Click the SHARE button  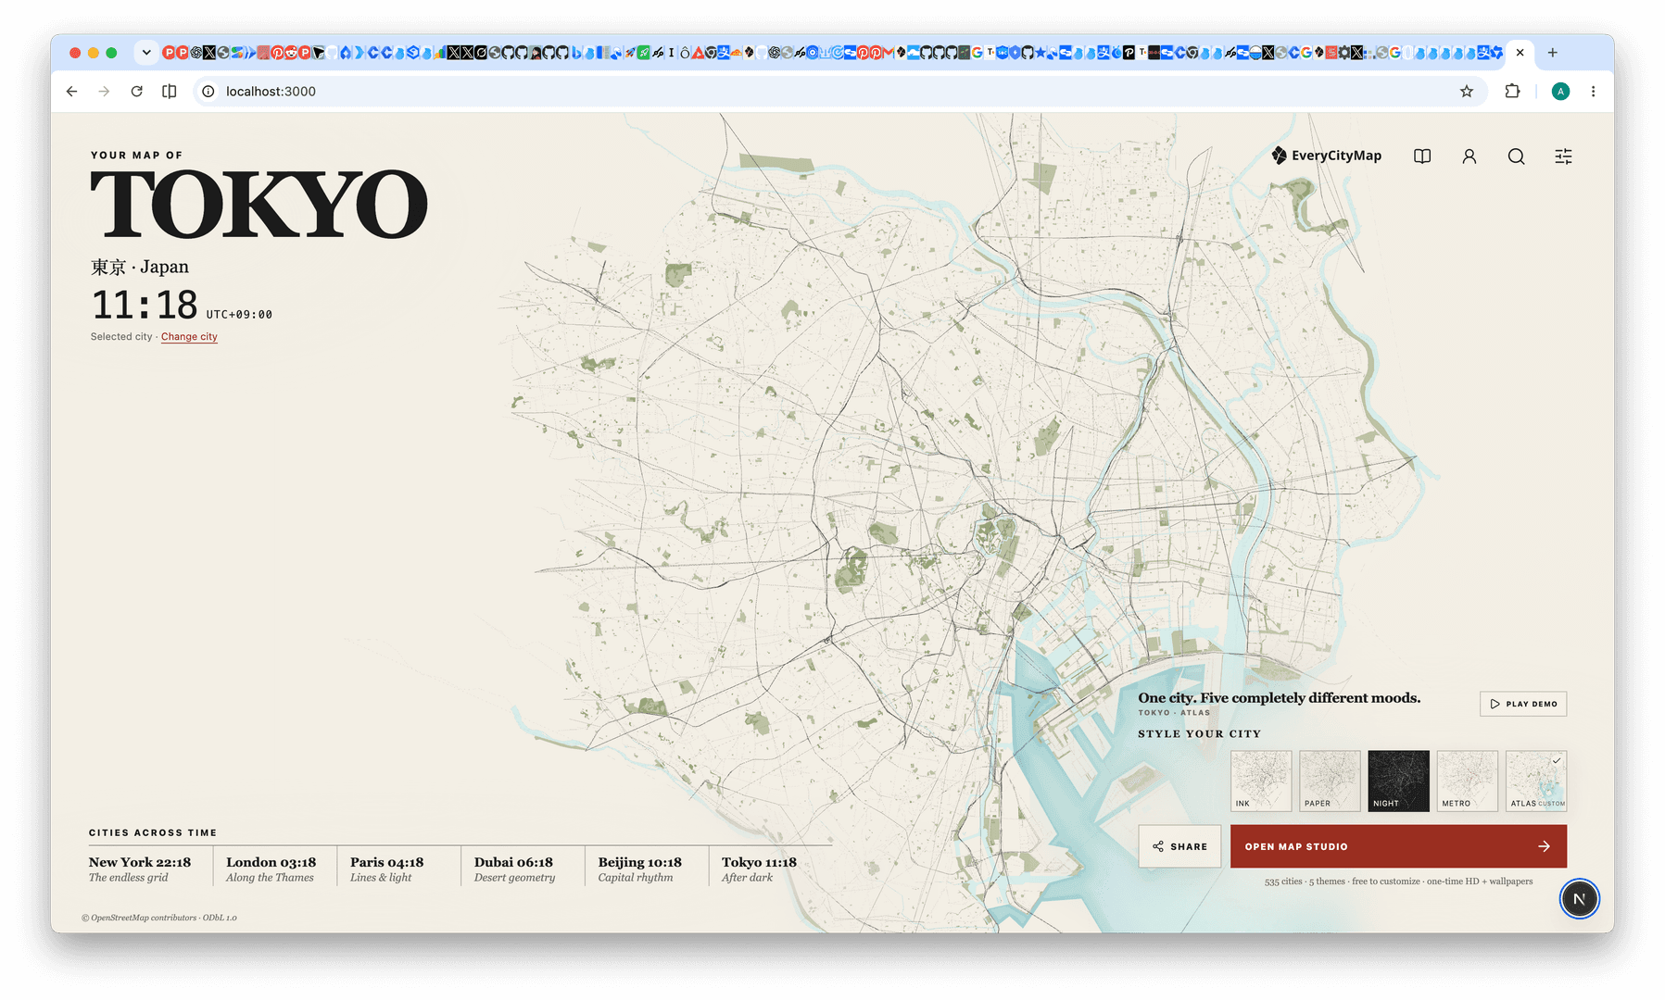tap(1179, 846)
